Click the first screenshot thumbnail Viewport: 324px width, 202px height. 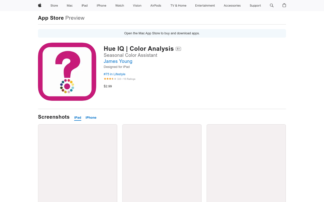coord(77,163)
